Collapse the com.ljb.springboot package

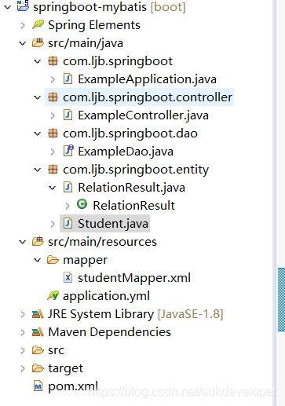[38, 61]
